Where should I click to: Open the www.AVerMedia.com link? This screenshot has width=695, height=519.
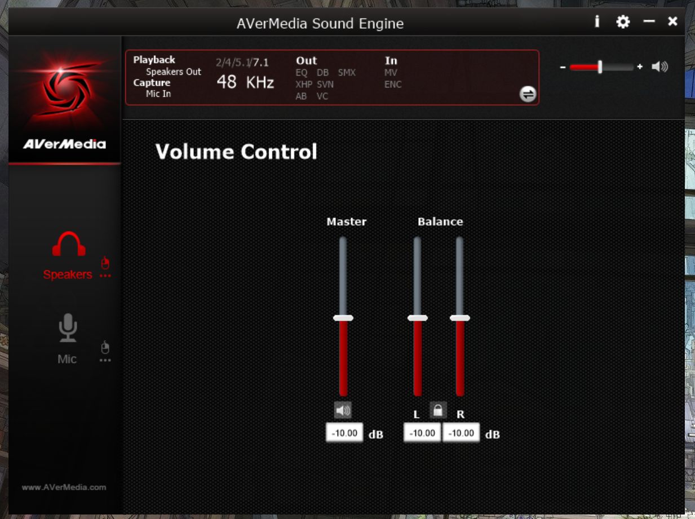tap(64, 487)
